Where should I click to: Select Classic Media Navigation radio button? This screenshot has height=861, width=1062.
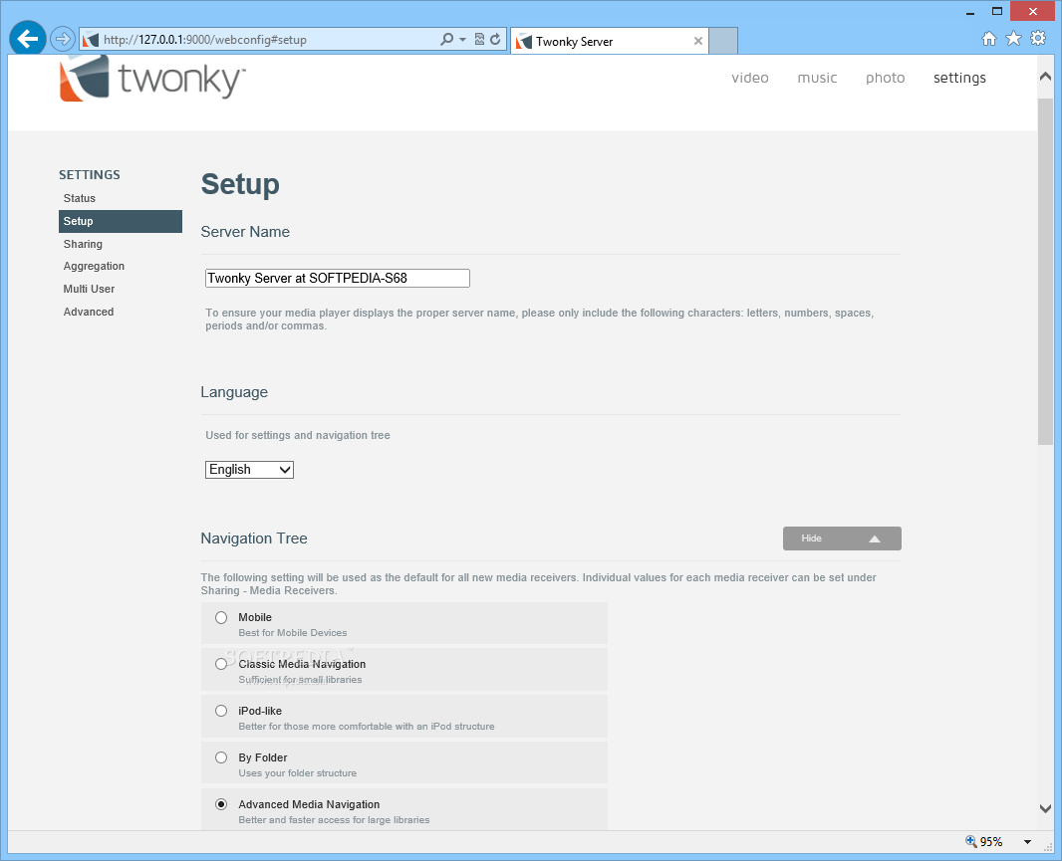(x=221, y=664)
